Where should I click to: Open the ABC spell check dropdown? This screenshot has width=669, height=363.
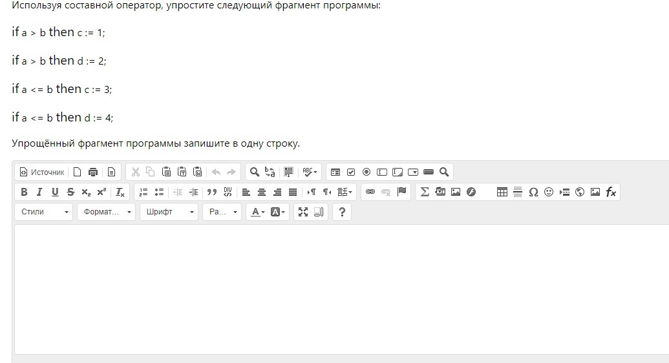[310, 172]
